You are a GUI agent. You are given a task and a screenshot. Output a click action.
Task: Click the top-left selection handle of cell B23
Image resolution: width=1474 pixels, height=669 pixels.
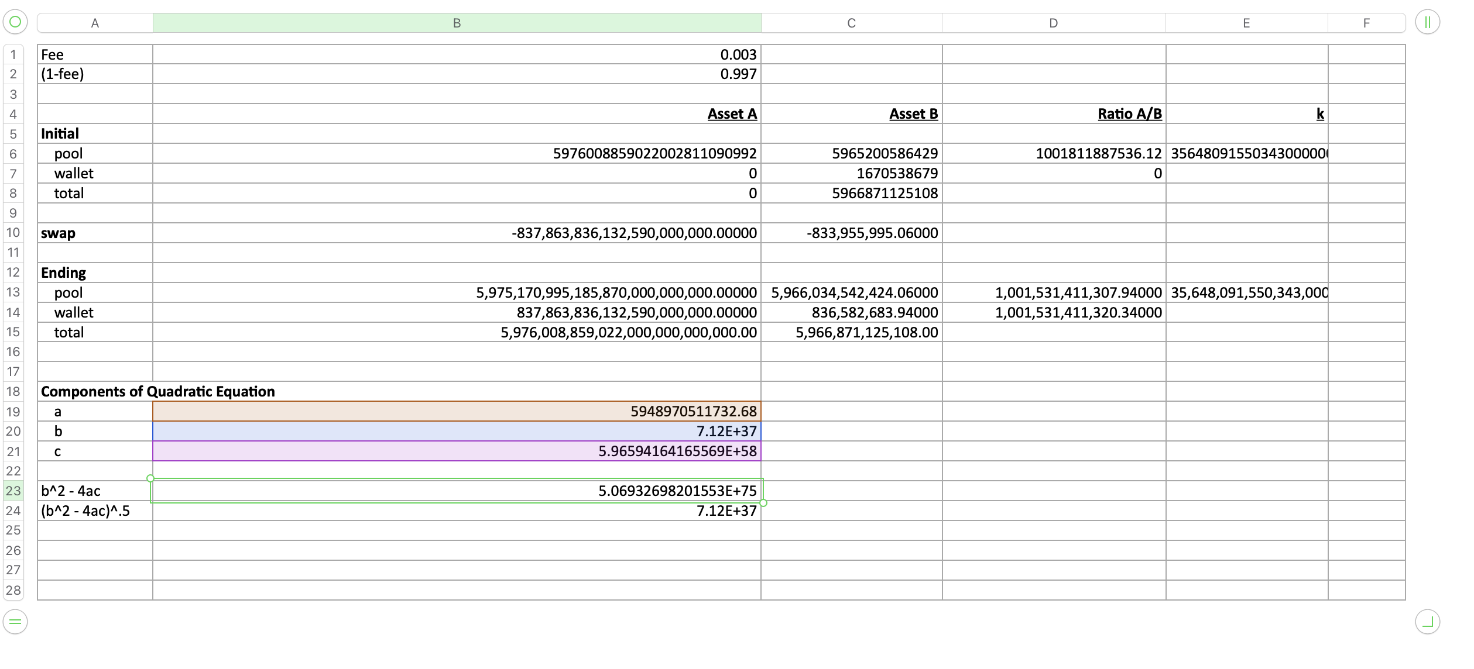[150, 478]
